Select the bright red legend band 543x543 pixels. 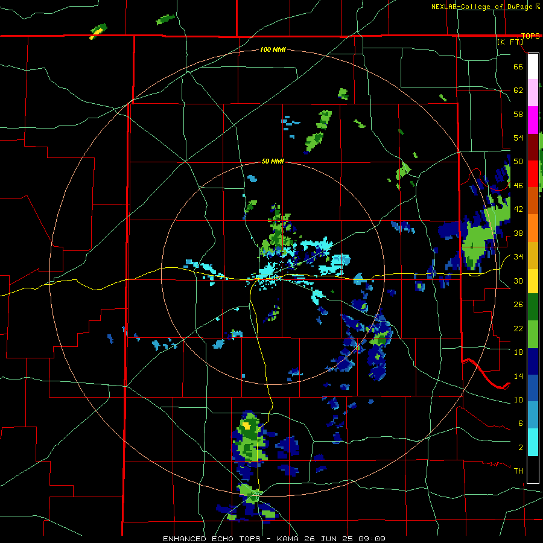click(533, 174)
